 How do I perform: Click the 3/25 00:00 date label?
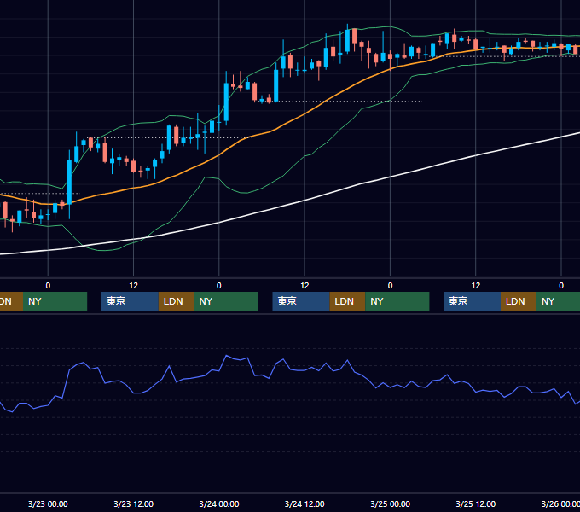pyautogui.click(x=391, y=503)
